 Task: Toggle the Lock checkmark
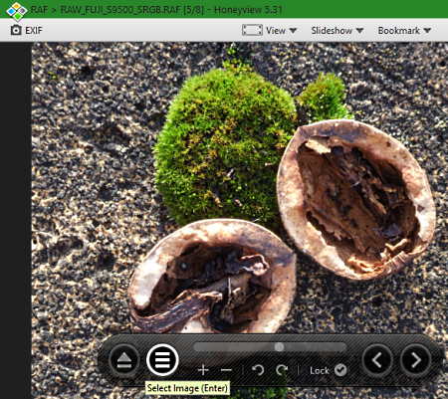tap(340, 370)
